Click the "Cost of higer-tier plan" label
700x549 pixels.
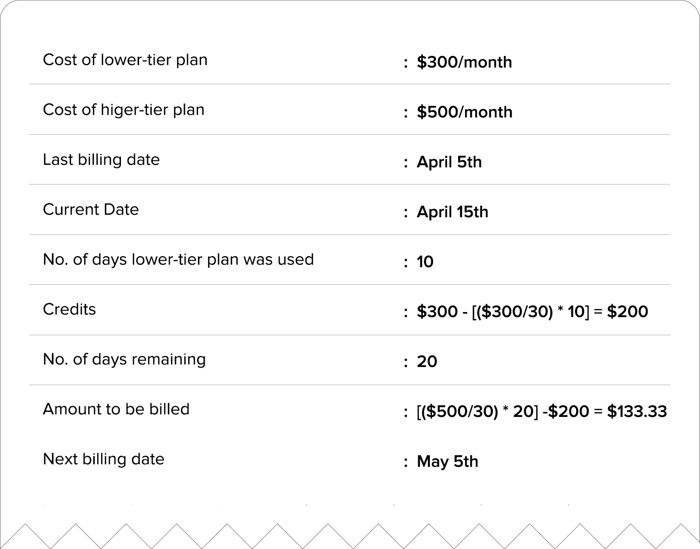(x=123, y=110)
